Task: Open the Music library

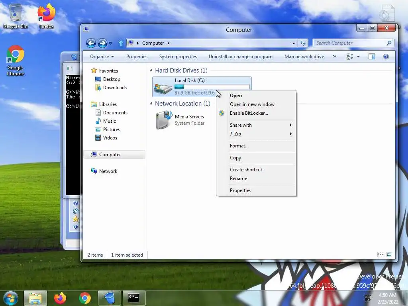Action: coord(106,121)
